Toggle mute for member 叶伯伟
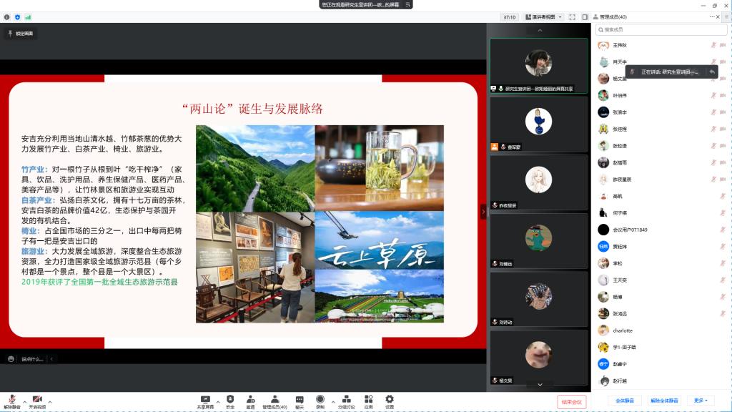 click(x=713, y=95)
